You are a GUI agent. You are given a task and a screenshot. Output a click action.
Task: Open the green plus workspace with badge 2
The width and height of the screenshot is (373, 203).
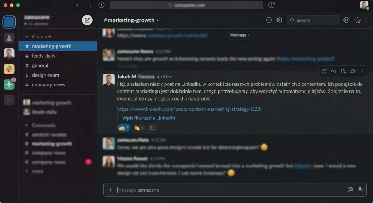point(9,84)
